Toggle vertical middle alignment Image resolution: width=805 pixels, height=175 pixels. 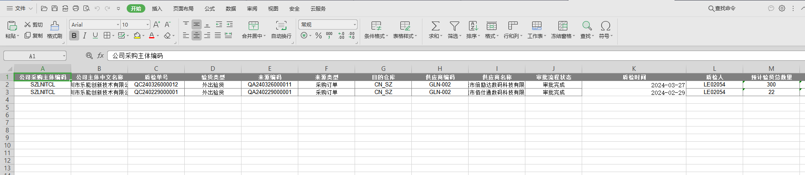tap(197, 24)
